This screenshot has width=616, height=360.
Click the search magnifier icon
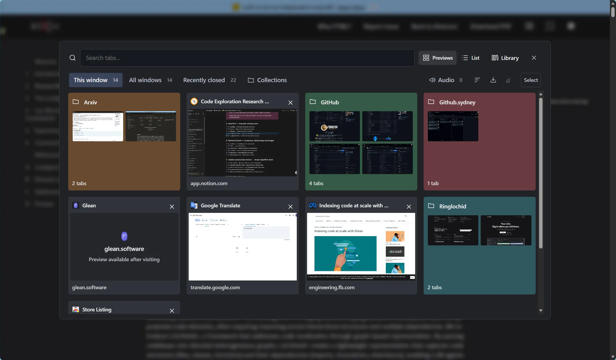(x=72, y=58)
